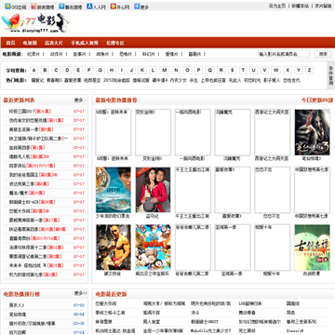Share via the QQ空间 icon
The image size is (335, 335).
pyautogui.click(x=7, y=7)
